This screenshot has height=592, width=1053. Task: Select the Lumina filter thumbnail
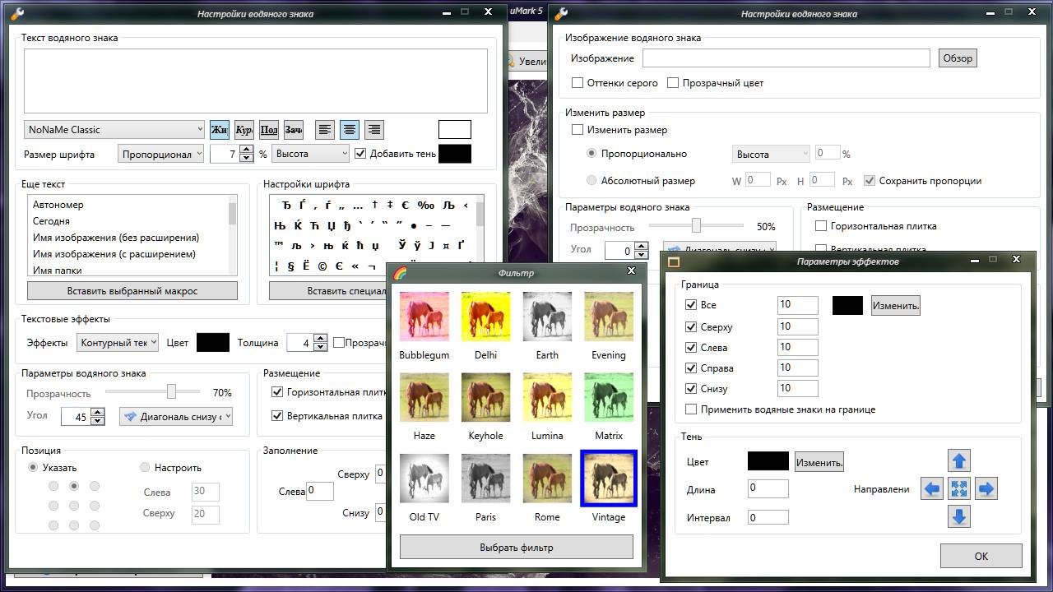547,398
